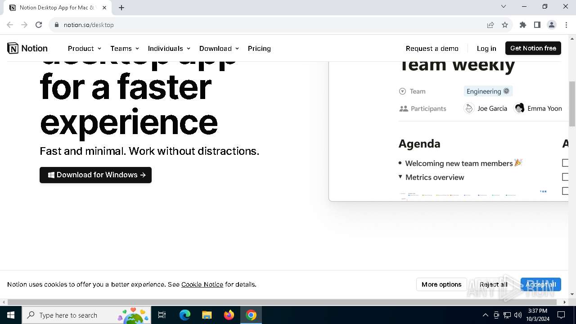Click the volume speaker icon in the tray
This screenshot has width=576, height=324.
point(518,315)
